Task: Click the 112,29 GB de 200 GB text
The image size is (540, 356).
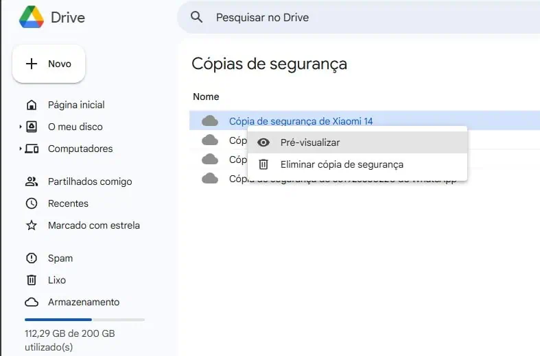Action: coord(69,333)
